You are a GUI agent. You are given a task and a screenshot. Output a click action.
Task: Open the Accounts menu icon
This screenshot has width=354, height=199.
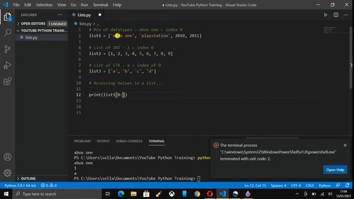[x=7, y=157]
